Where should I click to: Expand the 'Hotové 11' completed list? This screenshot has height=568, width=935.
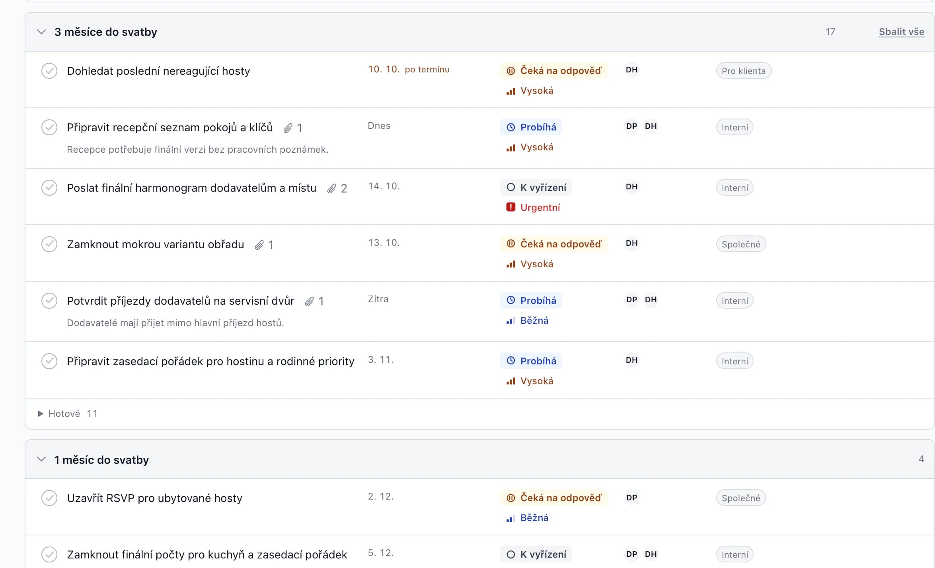click(68, 414)
